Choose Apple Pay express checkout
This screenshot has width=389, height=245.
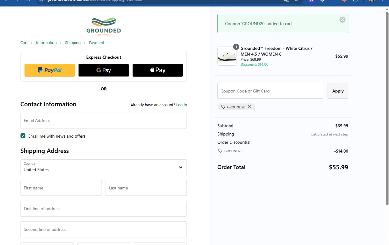coord(158,70)
